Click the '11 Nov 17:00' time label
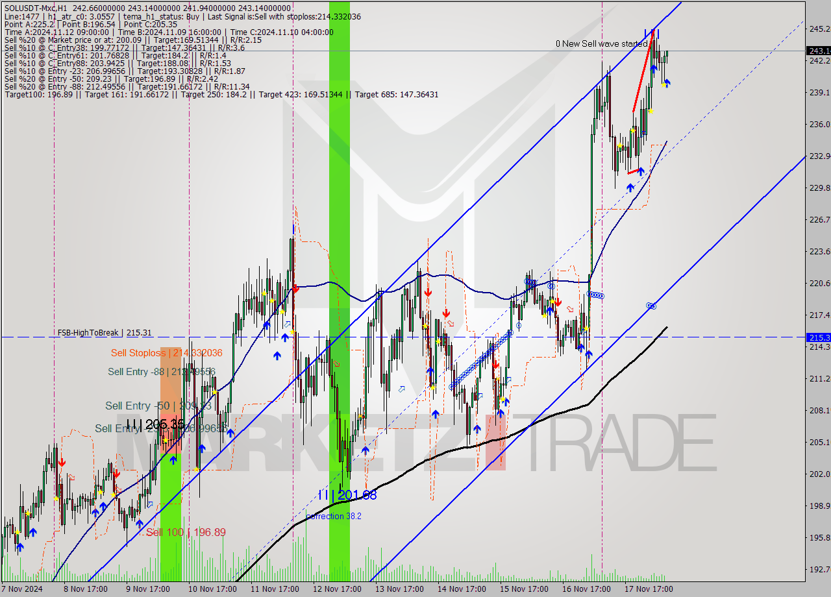 click(x=275, y=589)
